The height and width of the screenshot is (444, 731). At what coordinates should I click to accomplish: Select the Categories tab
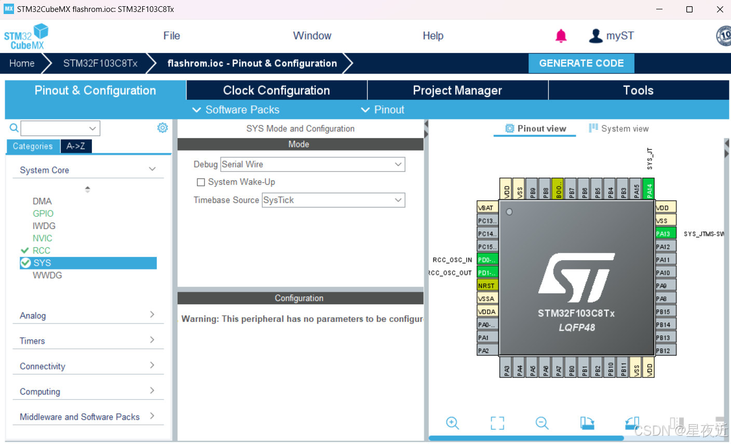click(33, 146)
